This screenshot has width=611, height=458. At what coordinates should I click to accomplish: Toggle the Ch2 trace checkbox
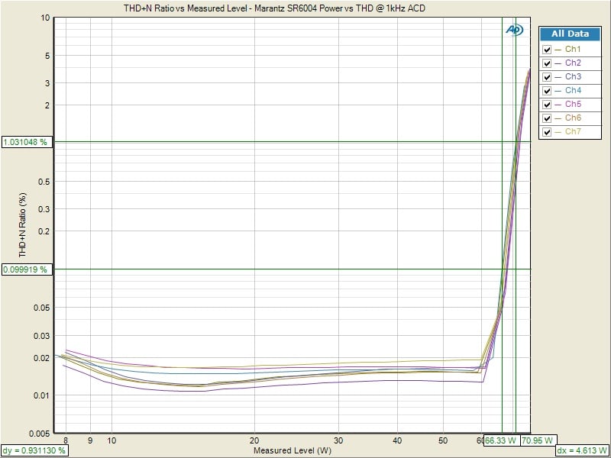[547, 63]
